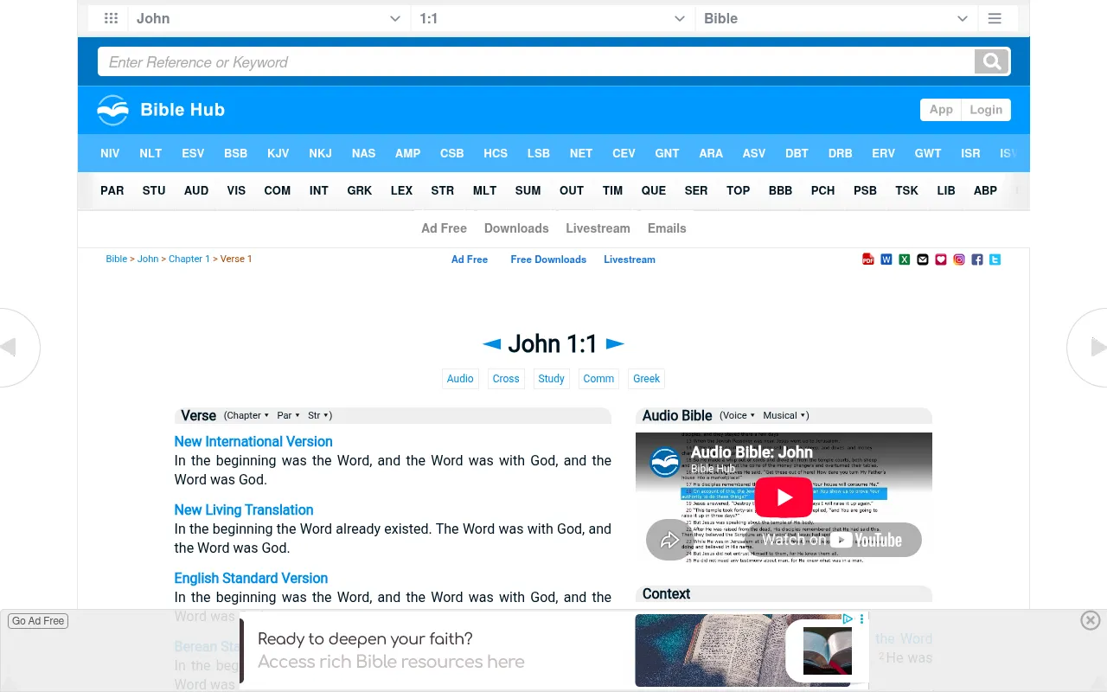This screenshot has width=1107, height=692.
Task: Go to next verse blue arrow
Action: click(615, 344)
